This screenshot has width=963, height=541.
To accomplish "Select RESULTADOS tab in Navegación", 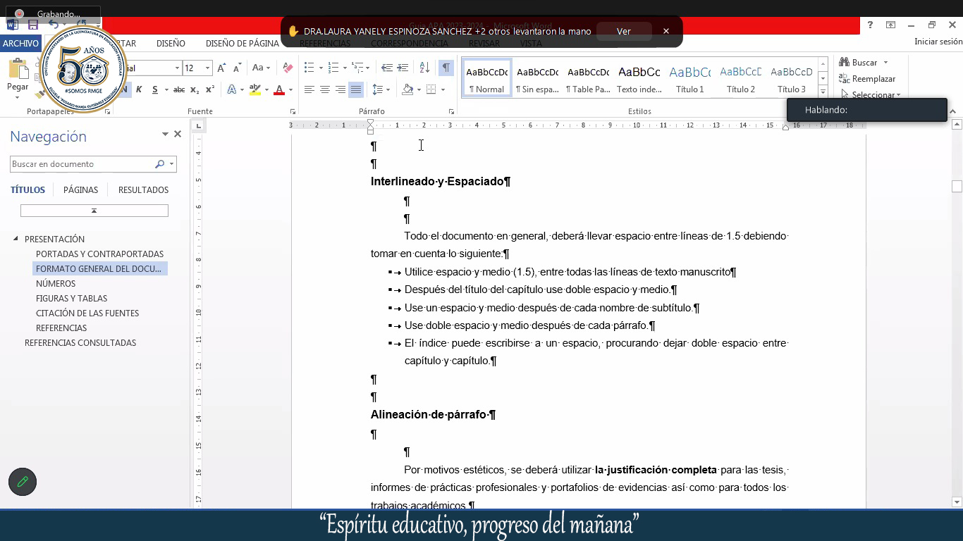I will [x=143, y=189].
